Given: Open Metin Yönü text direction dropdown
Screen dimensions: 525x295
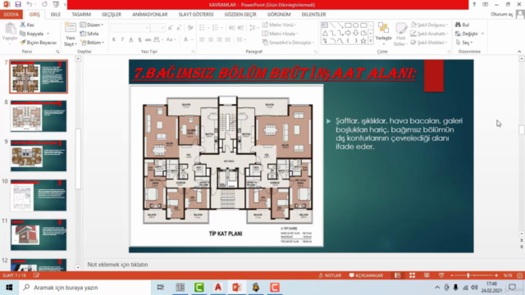Looking at the screenshot, I should pyautogui.click(x=280, y=25).
